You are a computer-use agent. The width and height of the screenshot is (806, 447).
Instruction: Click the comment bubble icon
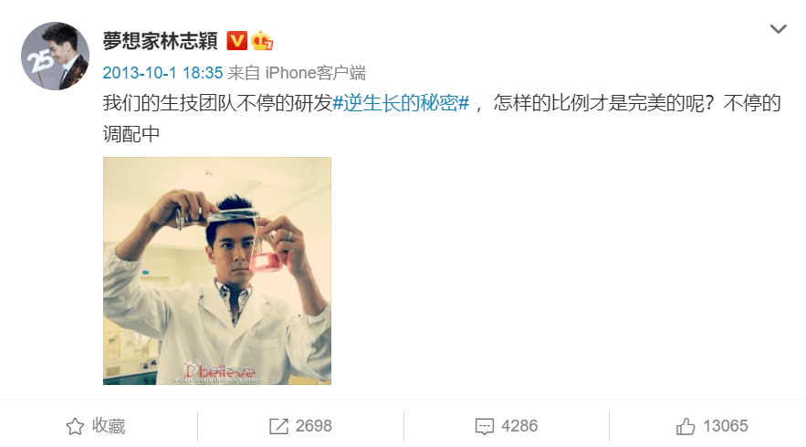coord(484,426)
